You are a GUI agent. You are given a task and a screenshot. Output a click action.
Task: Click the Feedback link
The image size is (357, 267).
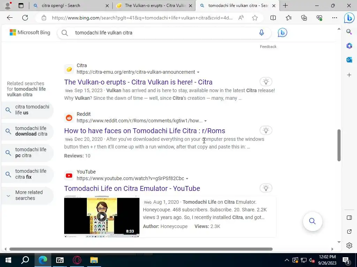[x=268, y=47]
